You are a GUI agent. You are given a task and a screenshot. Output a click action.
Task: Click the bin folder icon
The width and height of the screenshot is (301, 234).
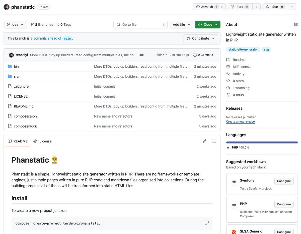[10, 66]
